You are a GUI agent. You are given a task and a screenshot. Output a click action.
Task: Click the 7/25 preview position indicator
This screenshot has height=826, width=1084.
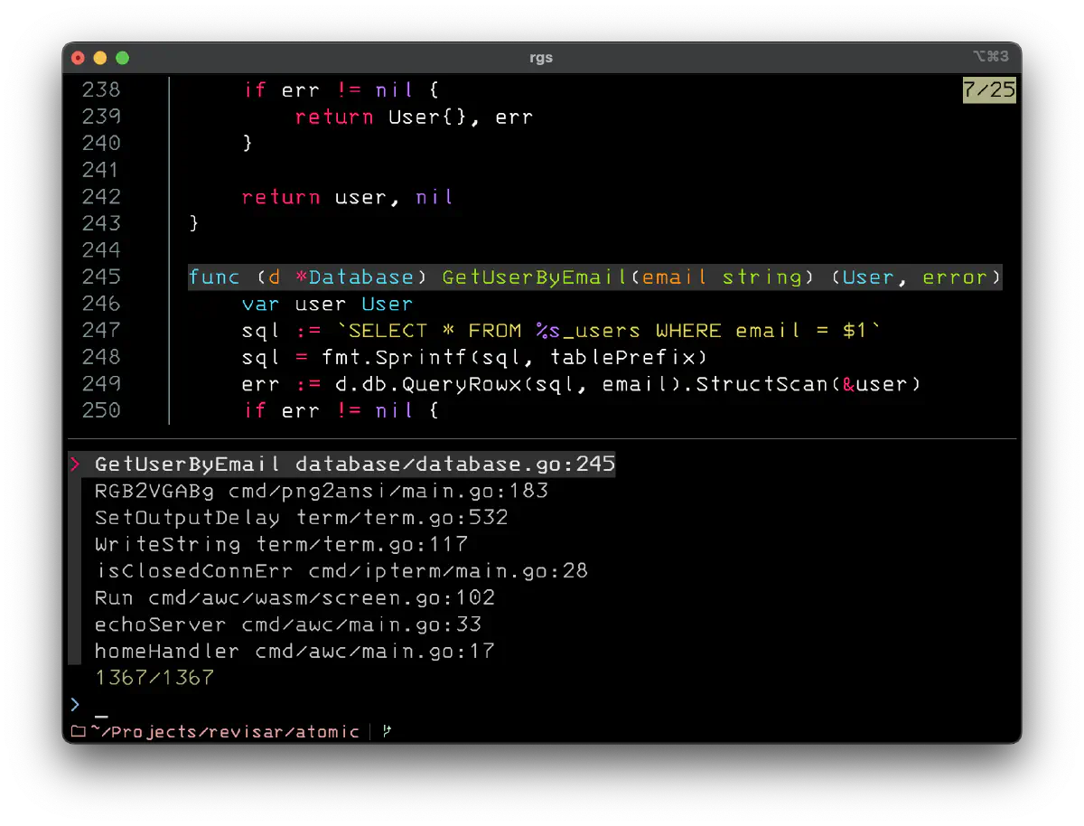pyautogui.click(x=989, y=89)
